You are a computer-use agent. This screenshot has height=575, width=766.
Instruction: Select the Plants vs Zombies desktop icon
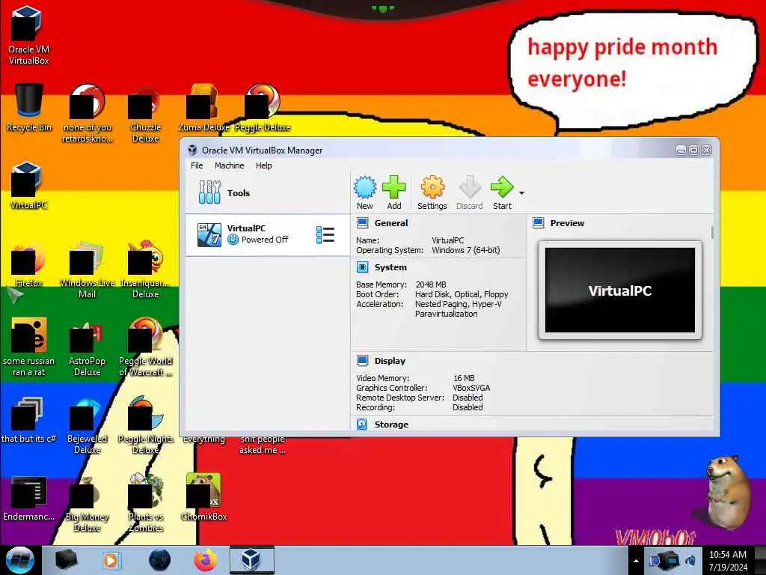(145, 502)
